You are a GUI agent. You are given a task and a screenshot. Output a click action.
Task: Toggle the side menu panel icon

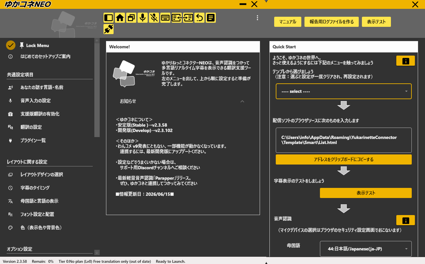click(x=108, y=18)
